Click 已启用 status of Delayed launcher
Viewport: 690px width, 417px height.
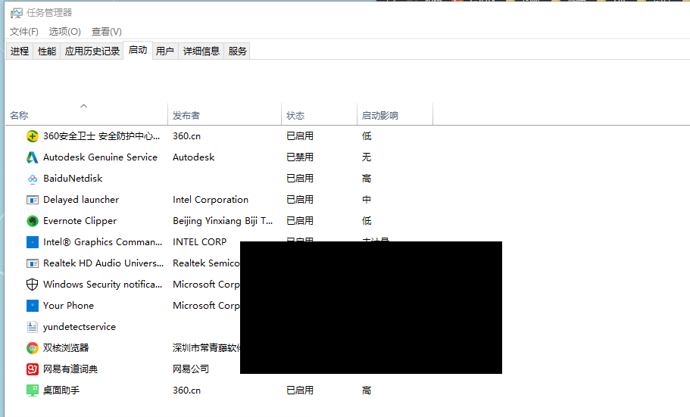click(x=300, y=200)
